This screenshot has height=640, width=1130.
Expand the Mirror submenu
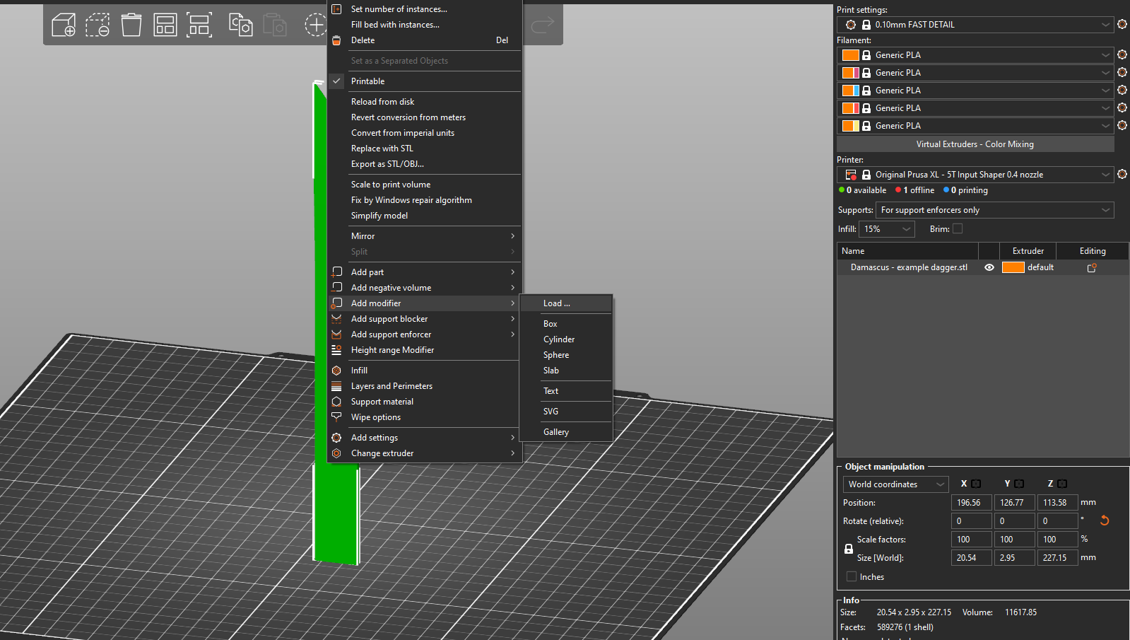pos(425,236)
